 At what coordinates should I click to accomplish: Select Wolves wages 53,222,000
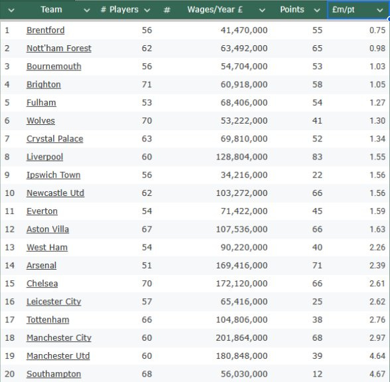(x=244, y=121)
